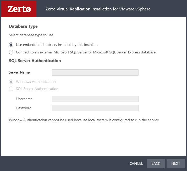Click the Password input field
Screen dimensions: 187x171
(95, 108)
